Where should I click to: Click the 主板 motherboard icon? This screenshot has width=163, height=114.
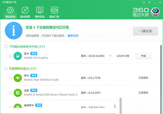coord(18,93)
